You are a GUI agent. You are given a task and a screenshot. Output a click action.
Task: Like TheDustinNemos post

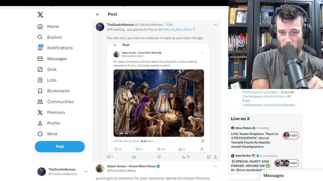pyautogui.click(x=159, y=157)
